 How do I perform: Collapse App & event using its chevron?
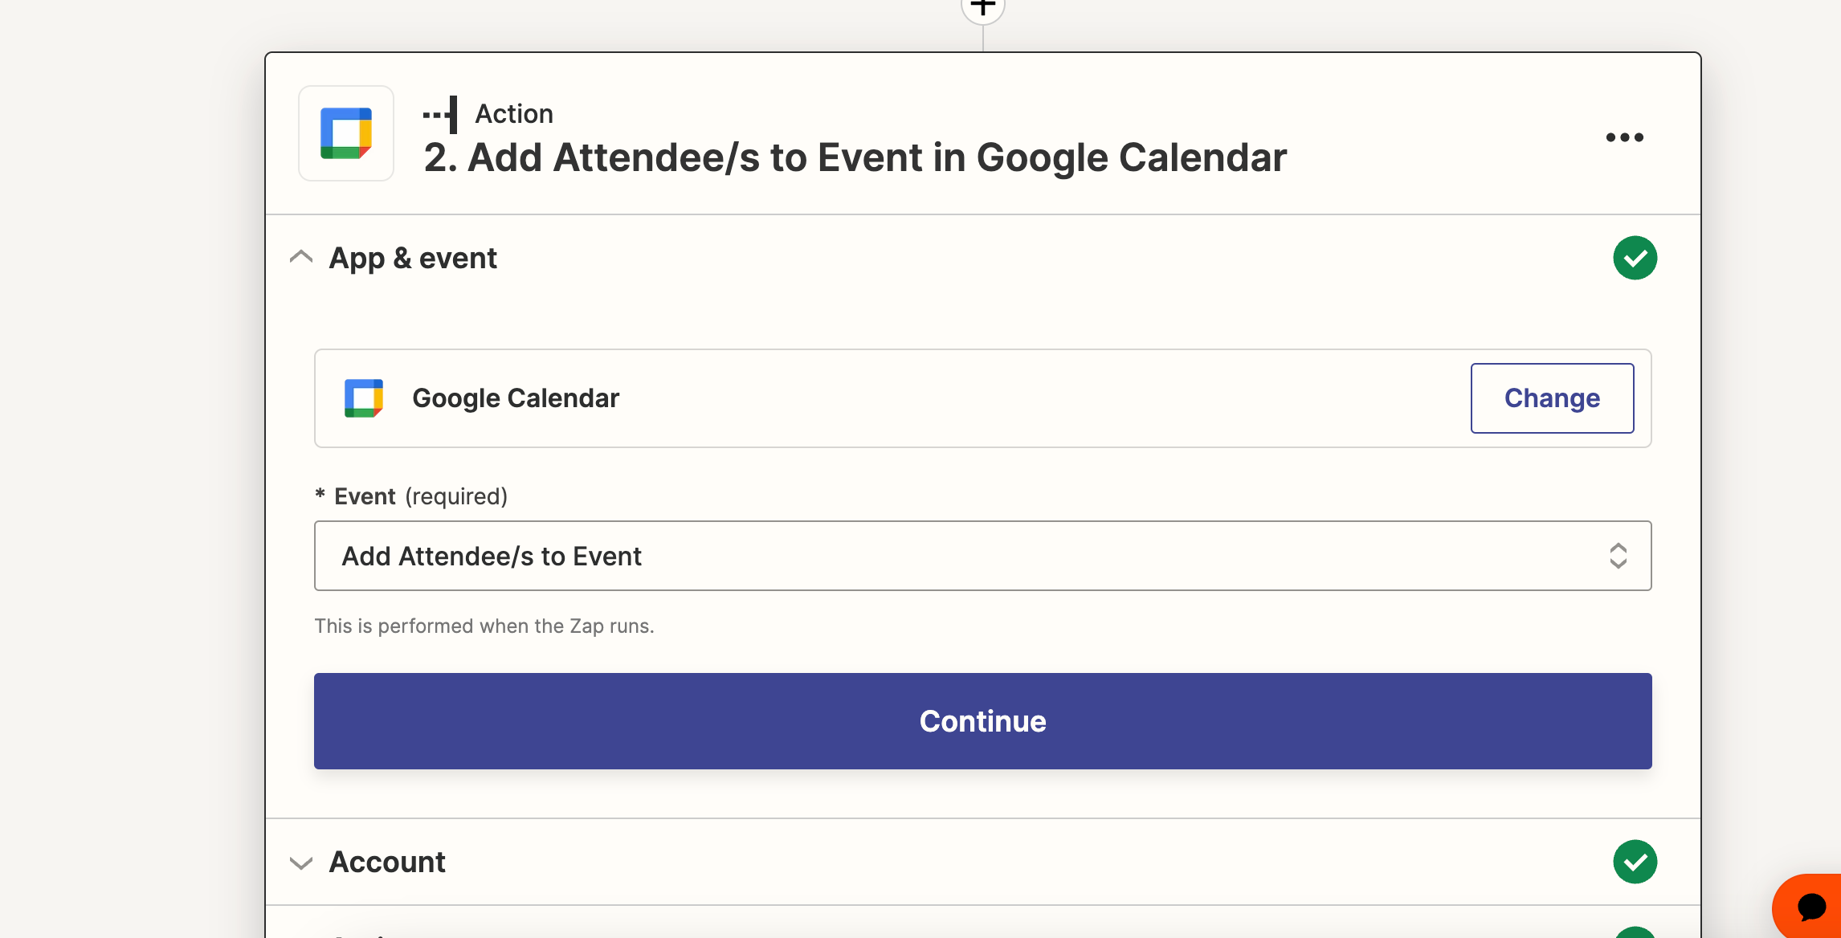click(x=301, y=258)
